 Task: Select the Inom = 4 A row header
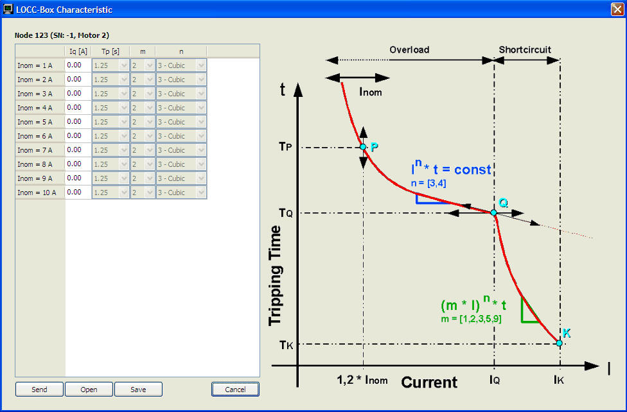tap(40, 108)
